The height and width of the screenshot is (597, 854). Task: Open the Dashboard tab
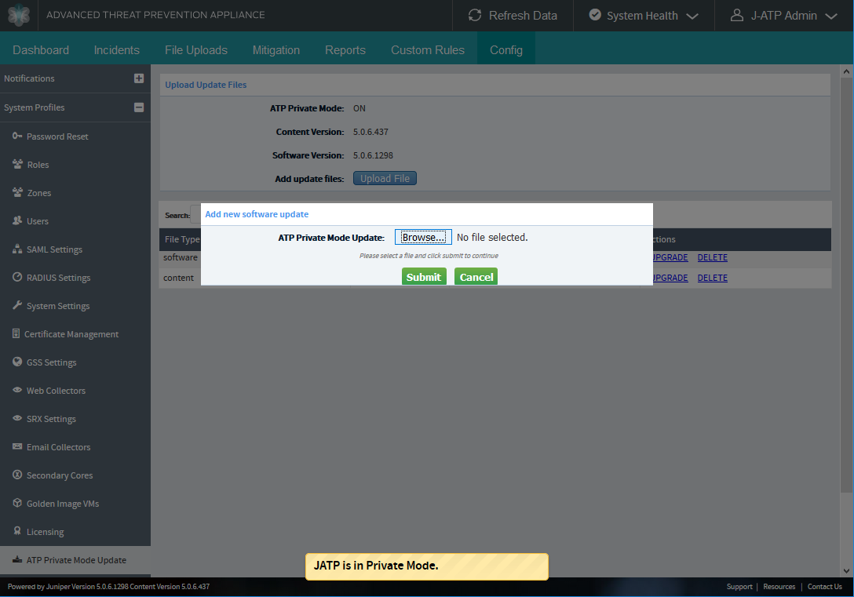(41, 50)
